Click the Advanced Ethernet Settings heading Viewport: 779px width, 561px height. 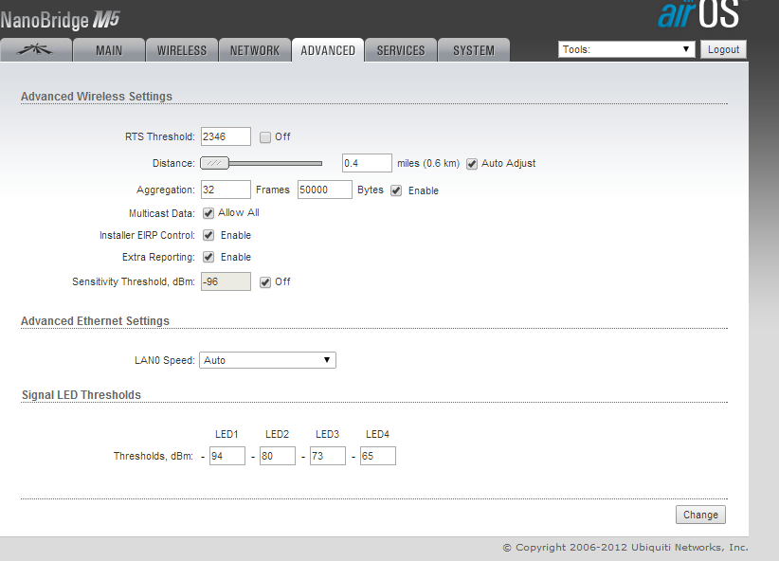point(95,321)
